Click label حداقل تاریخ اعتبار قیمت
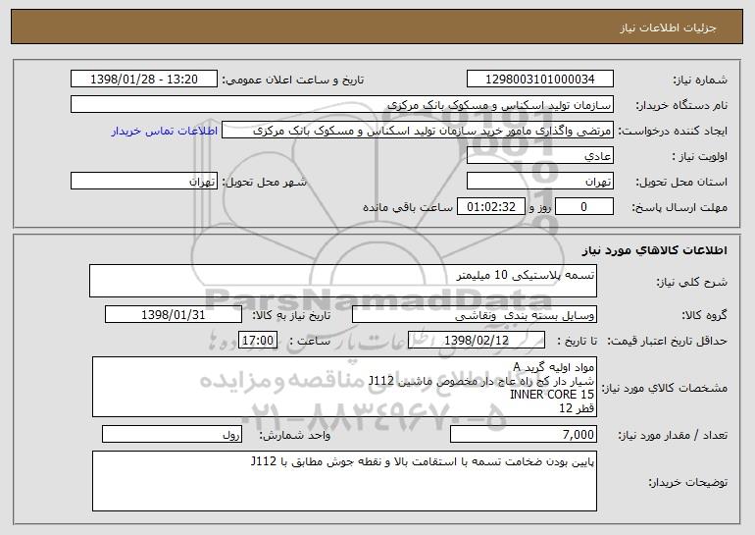755x535 pixels. [x=667, y=341]
